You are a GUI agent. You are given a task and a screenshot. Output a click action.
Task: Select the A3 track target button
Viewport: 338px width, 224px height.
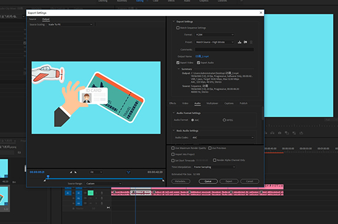point(79,203)
